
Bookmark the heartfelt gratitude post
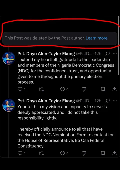[x=103, y=89]
